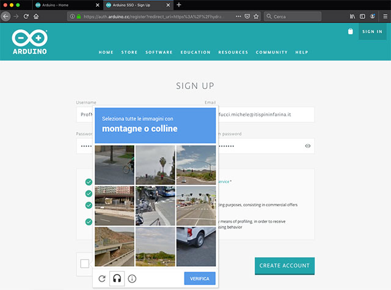The width and height of the screenshot is (391, 290).
Task: Show the password using the eye icon
Action: [308, 146]
